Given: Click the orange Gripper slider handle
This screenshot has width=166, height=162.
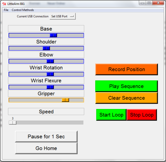Looking at the screenshot, I should [x=65, y=100].
